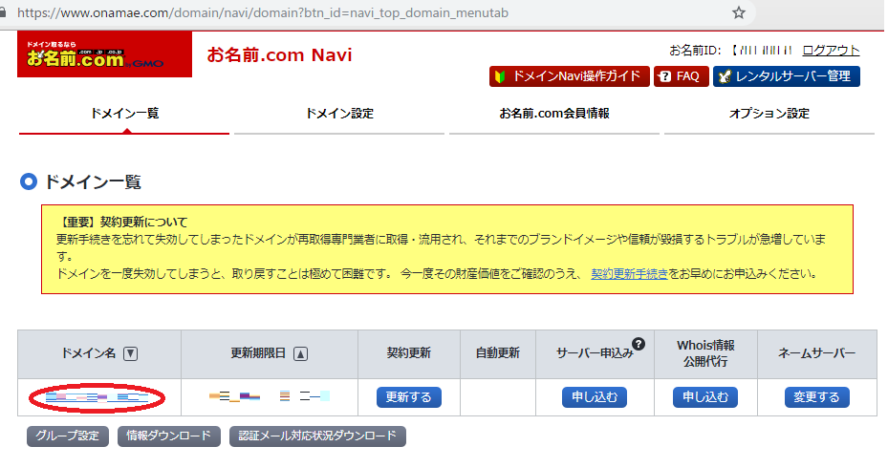Viewport: 888px width, 468px height.
Task: Click 申し込む under Whois情報公開代行 column
Action: point(705,397)
